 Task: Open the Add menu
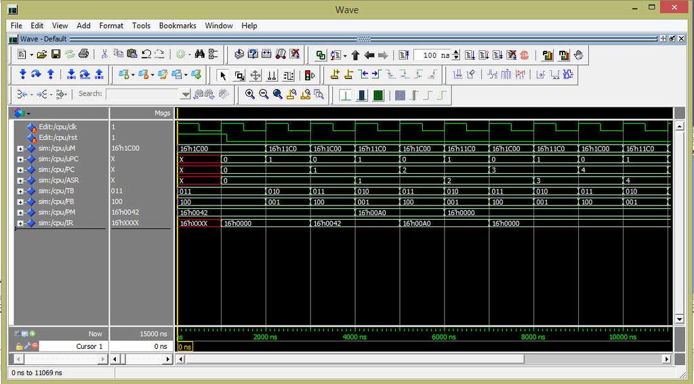(83, 26)
